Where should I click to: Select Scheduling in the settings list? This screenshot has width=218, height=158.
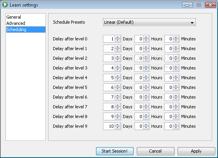(26, 30)
